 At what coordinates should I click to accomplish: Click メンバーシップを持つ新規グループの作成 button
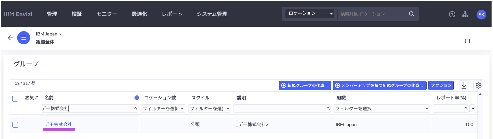[380, 85]
